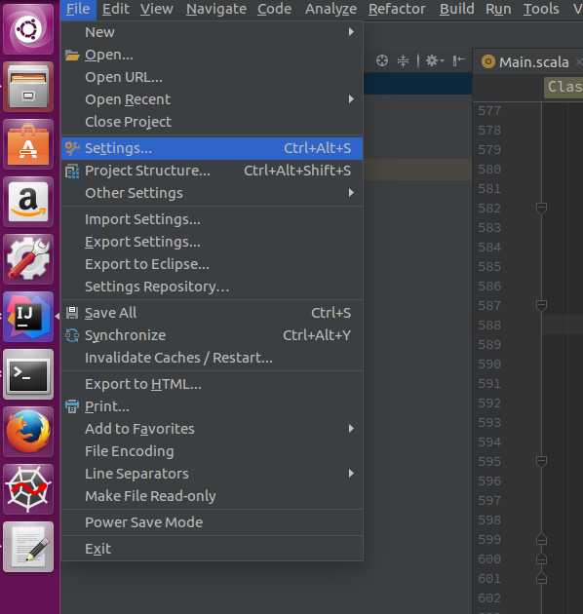583x614 pixels.
Task: Click the collapse all icon in project toolbar
Action: click(403, 60)
